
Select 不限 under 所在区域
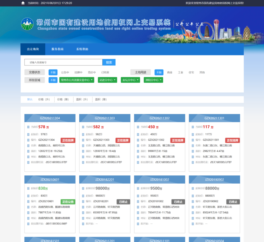pyautogui.click(x=53, y=80)
